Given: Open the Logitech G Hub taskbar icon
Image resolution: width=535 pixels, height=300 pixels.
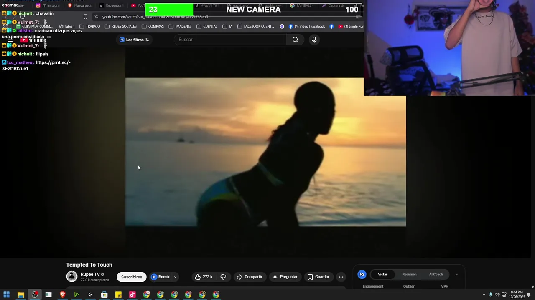Looking at the screenshot, I should [90, 295].
